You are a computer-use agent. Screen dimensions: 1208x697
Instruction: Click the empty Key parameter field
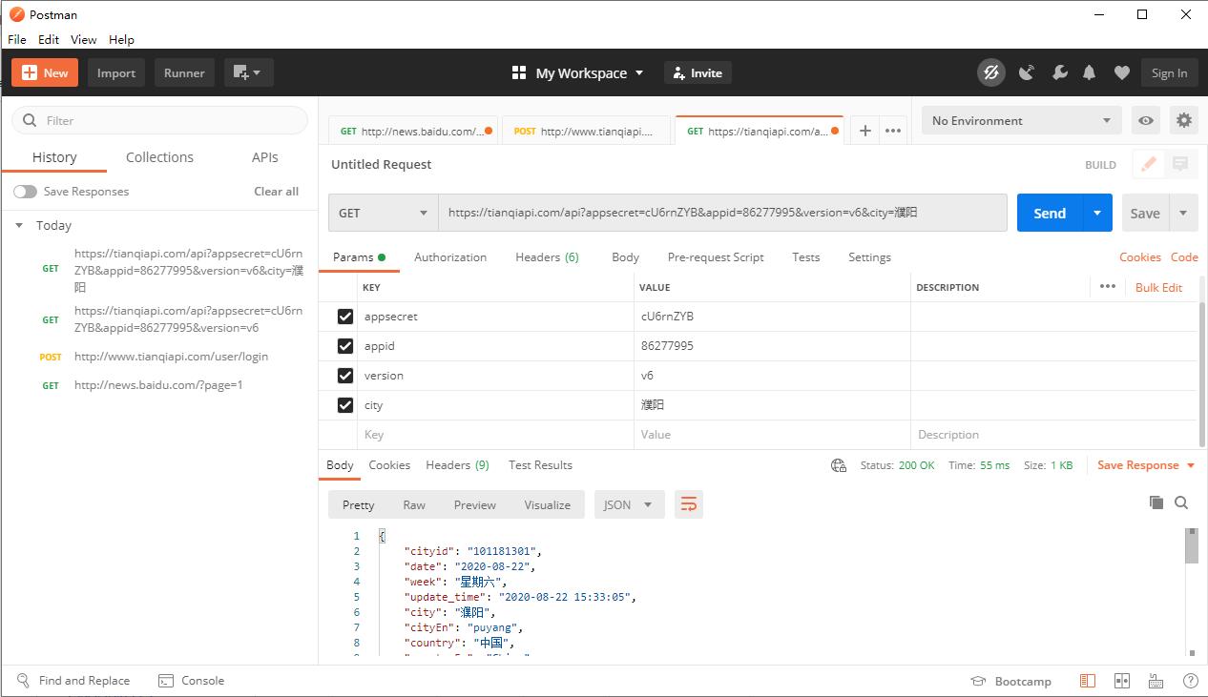495,435
